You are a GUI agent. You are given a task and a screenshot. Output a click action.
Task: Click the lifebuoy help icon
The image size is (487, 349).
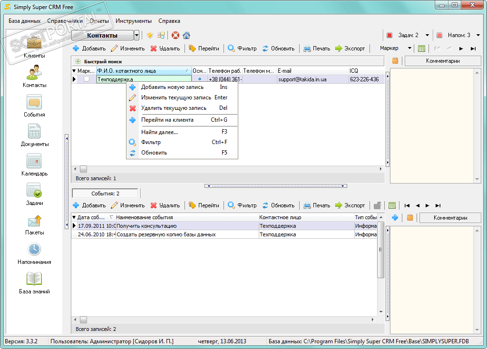[175, 35]
